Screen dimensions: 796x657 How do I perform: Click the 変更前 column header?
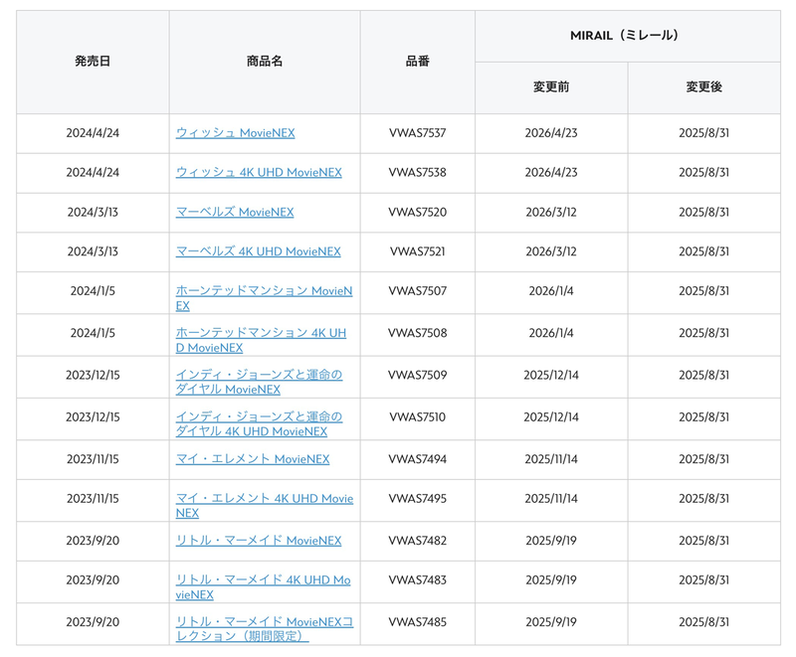(551, 87)
